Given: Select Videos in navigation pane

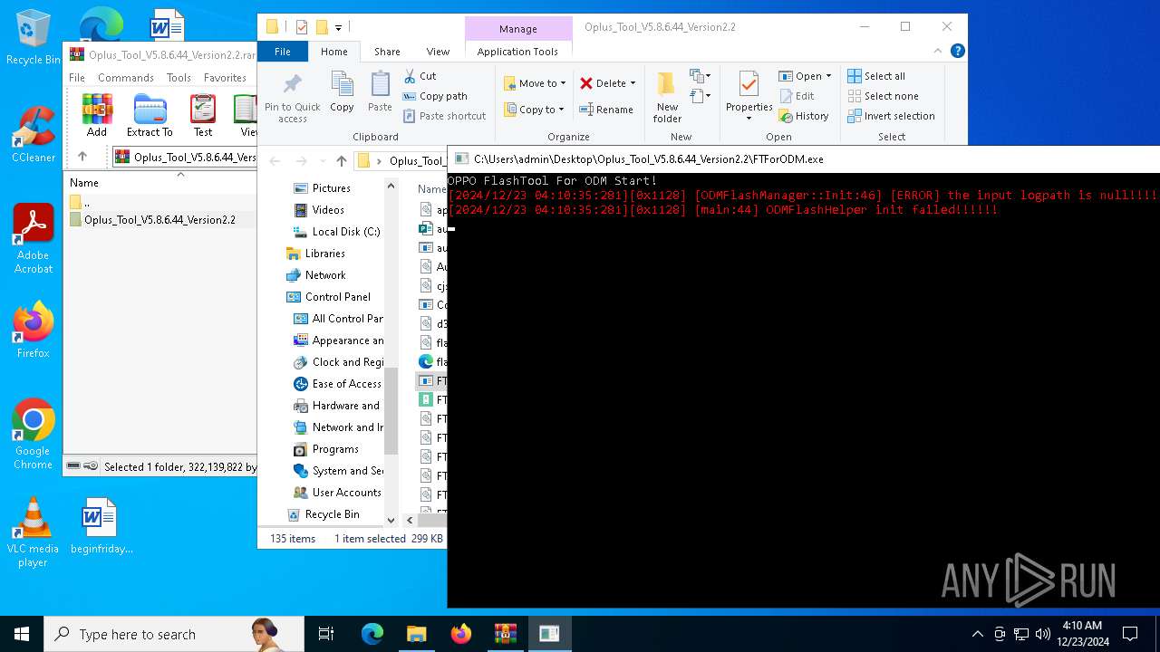Looking at the screenshot, I should click(x=328, y=210).
